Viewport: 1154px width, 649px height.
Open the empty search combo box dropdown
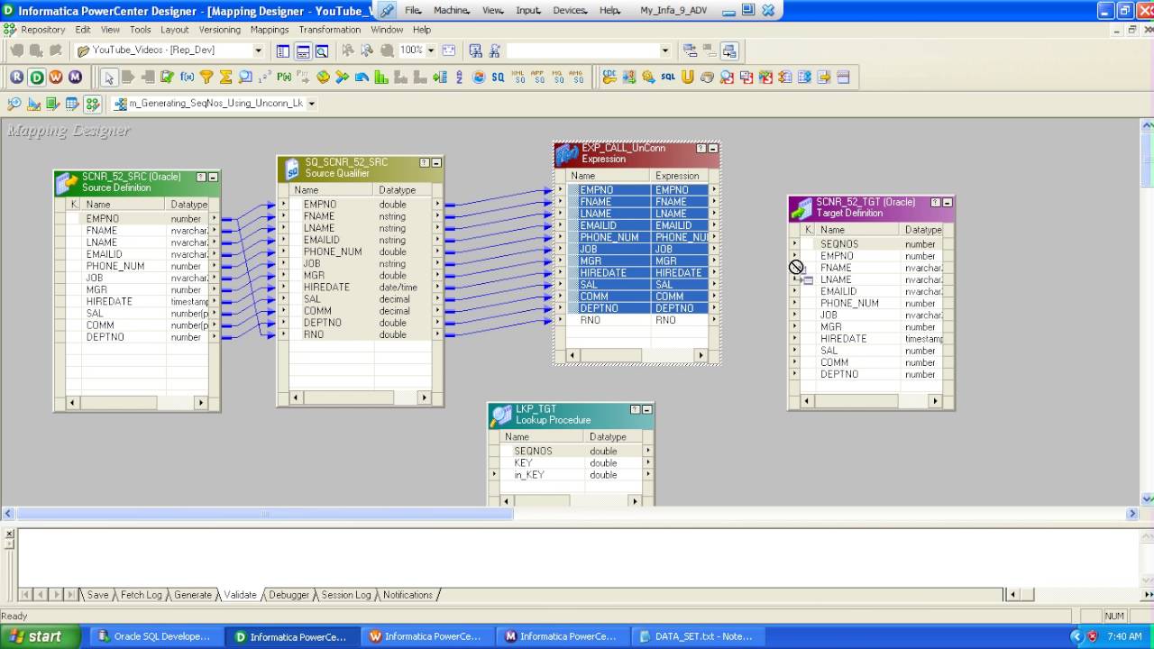(x=665, y=50)
